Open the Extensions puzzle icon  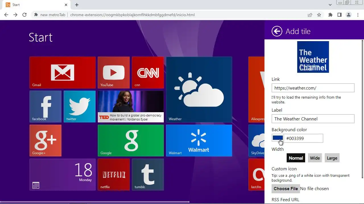pos(330,15)
